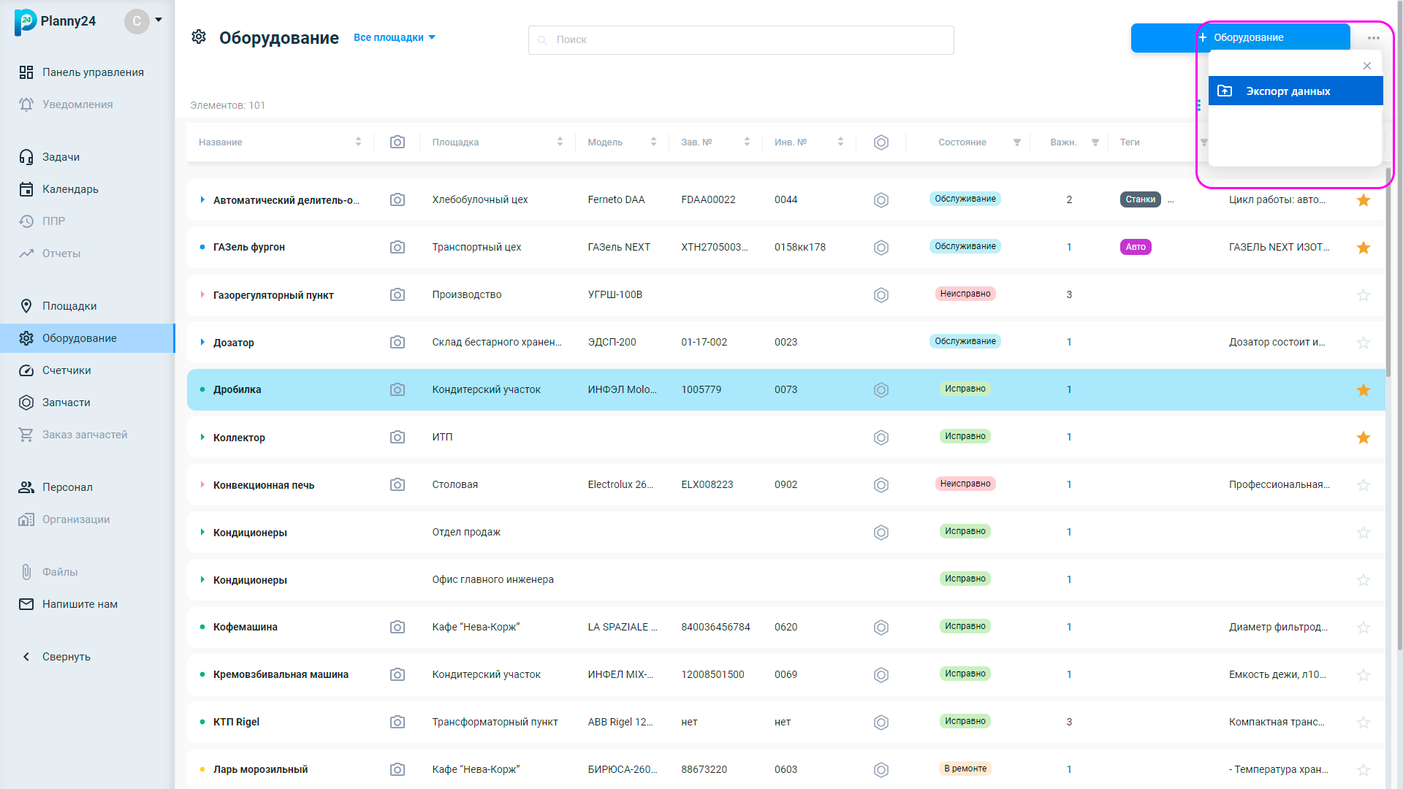
Task: Click the Файлы paperclip icon
Action: (x=26, y=572)
